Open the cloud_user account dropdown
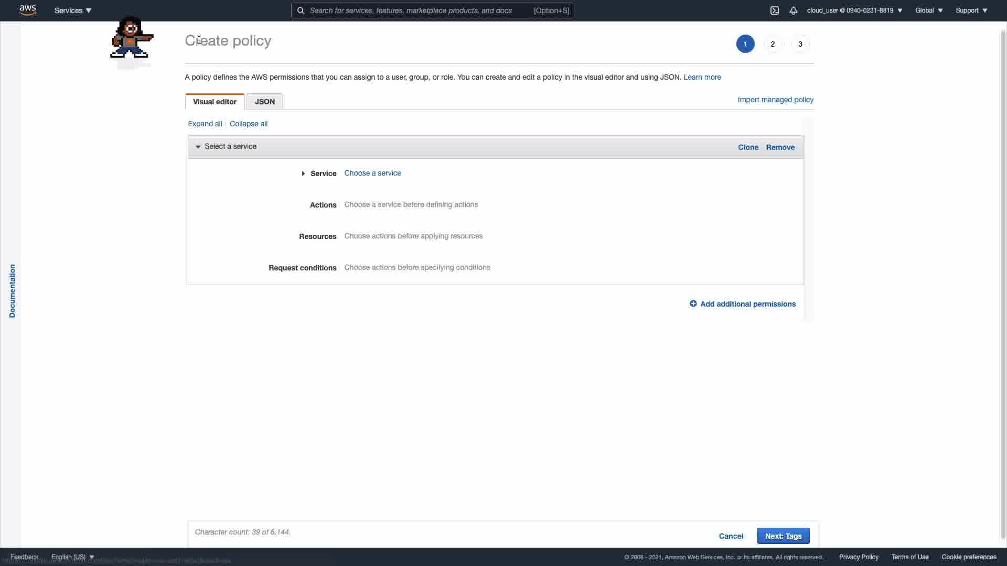Screen dimensions: 1007x566 [x=854, y=10]
